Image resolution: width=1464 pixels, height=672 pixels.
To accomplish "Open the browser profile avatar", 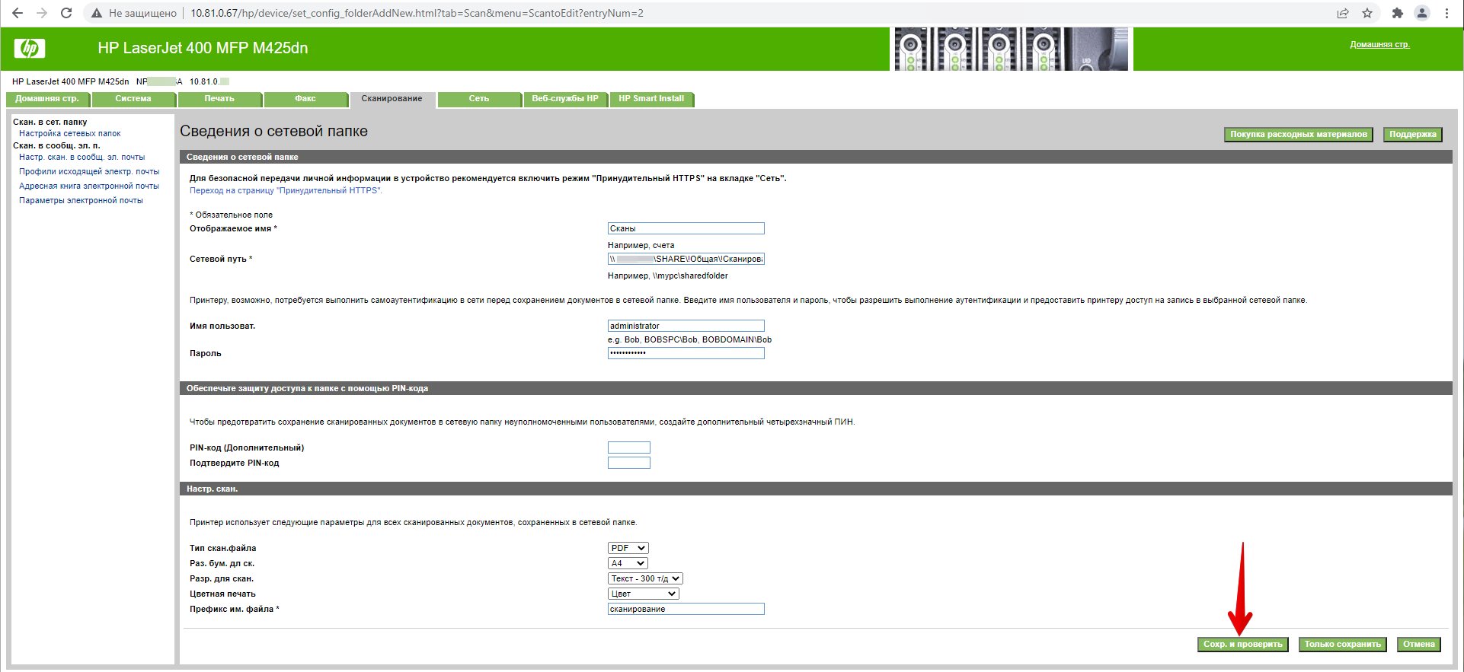I will pyautogui.click(x=1421, y=13).
